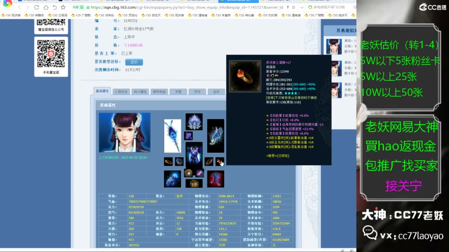
Task: Open the fourth-from-left grey tab after 携带物品
Action: tap(178, 92)
